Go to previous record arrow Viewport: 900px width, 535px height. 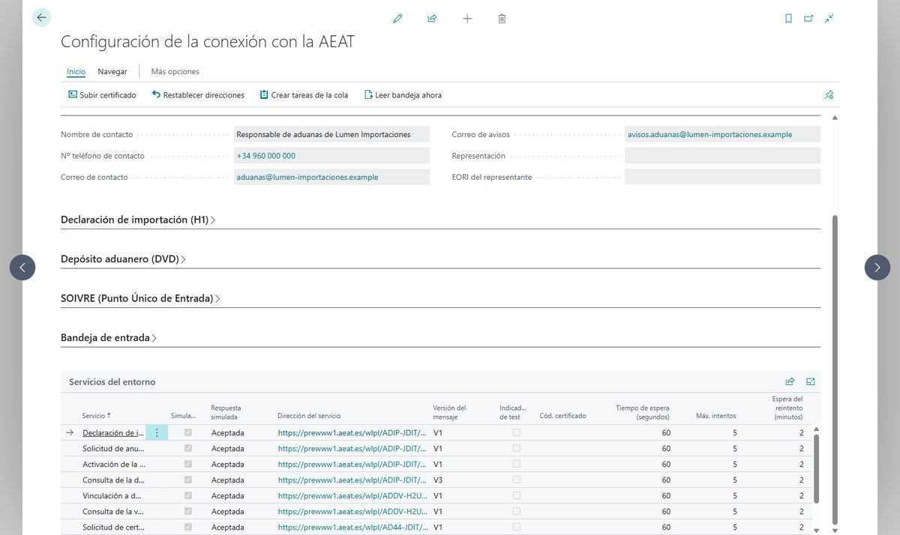click(22, 267)
